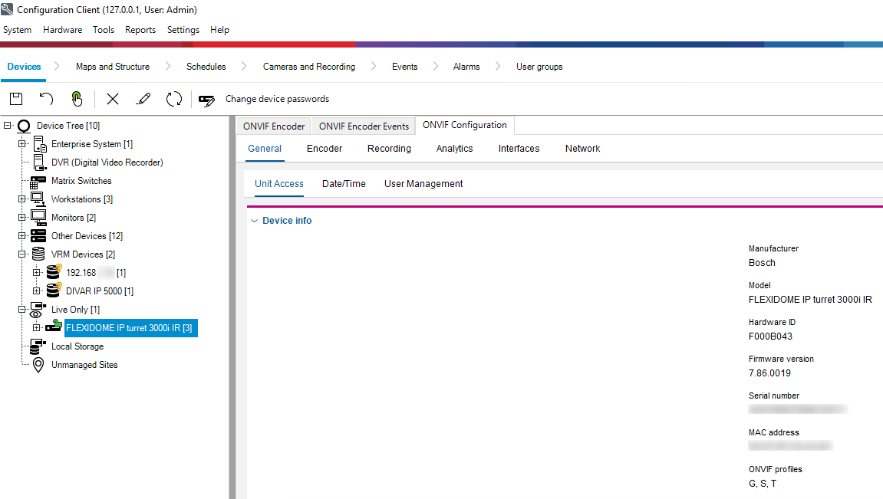Select FLEXIDOME IP turret 3000i IR device

128,328
